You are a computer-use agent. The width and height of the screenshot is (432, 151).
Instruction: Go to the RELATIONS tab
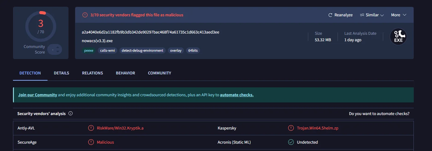coord(92,73)
